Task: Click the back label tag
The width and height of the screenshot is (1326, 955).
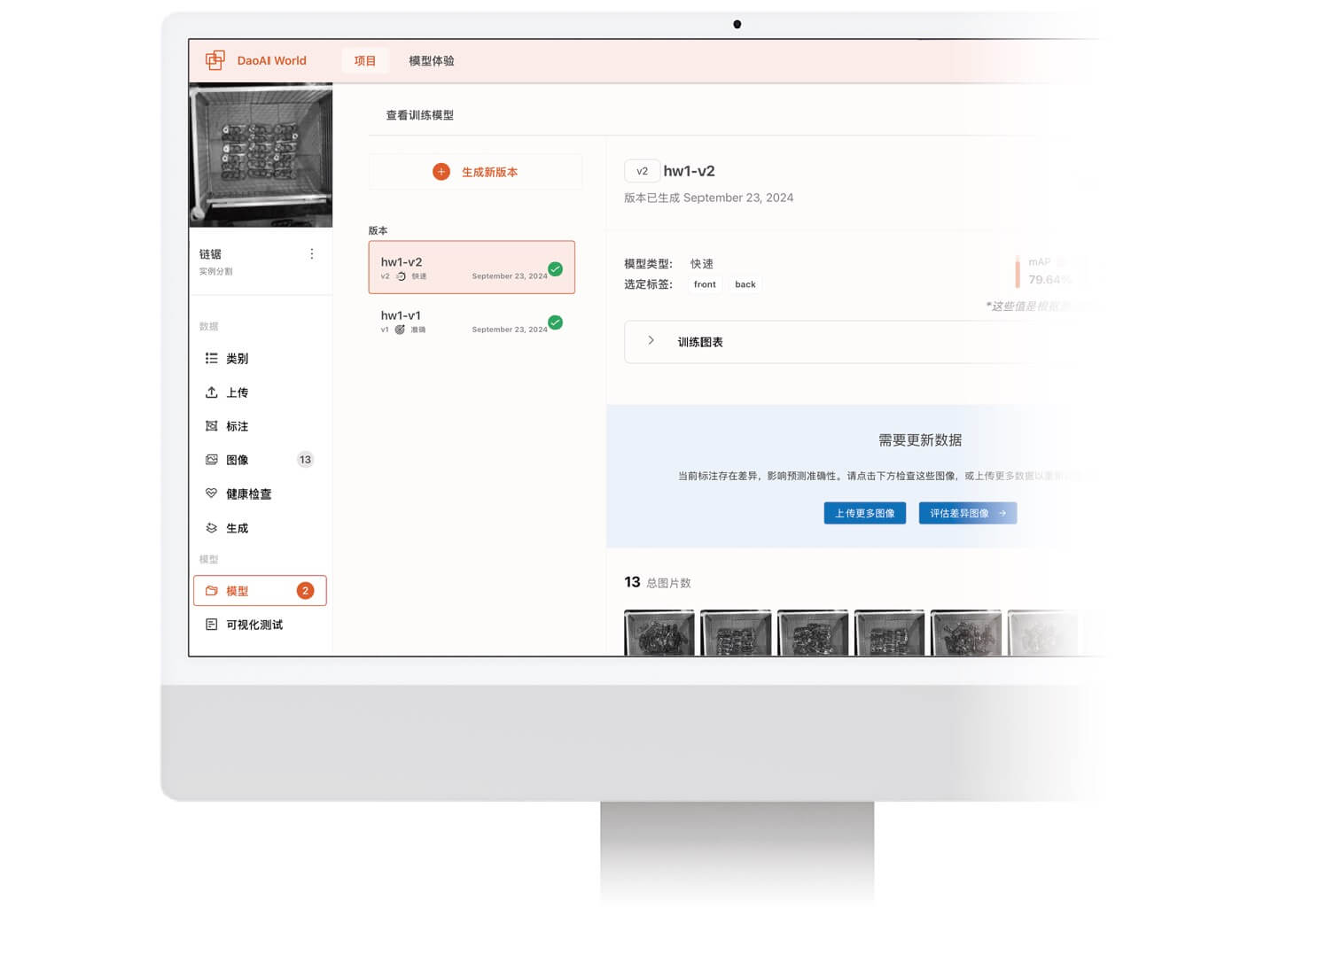Action: 745,284
